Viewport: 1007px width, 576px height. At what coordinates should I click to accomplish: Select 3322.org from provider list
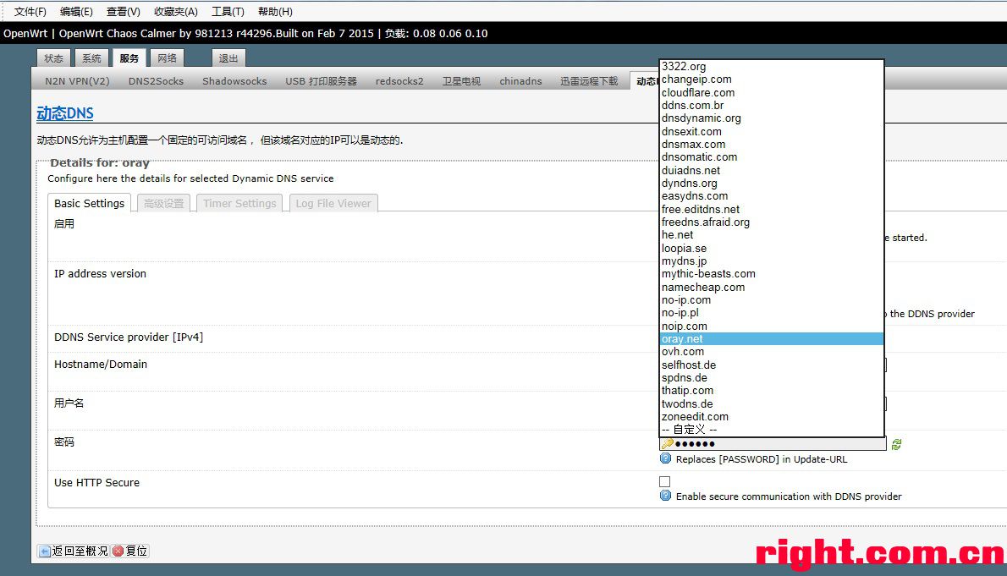tap(772, 66)
